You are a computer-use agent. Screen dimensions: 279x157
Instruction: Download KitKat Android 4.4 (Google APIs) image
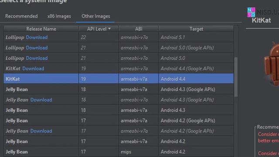(33, 68)
